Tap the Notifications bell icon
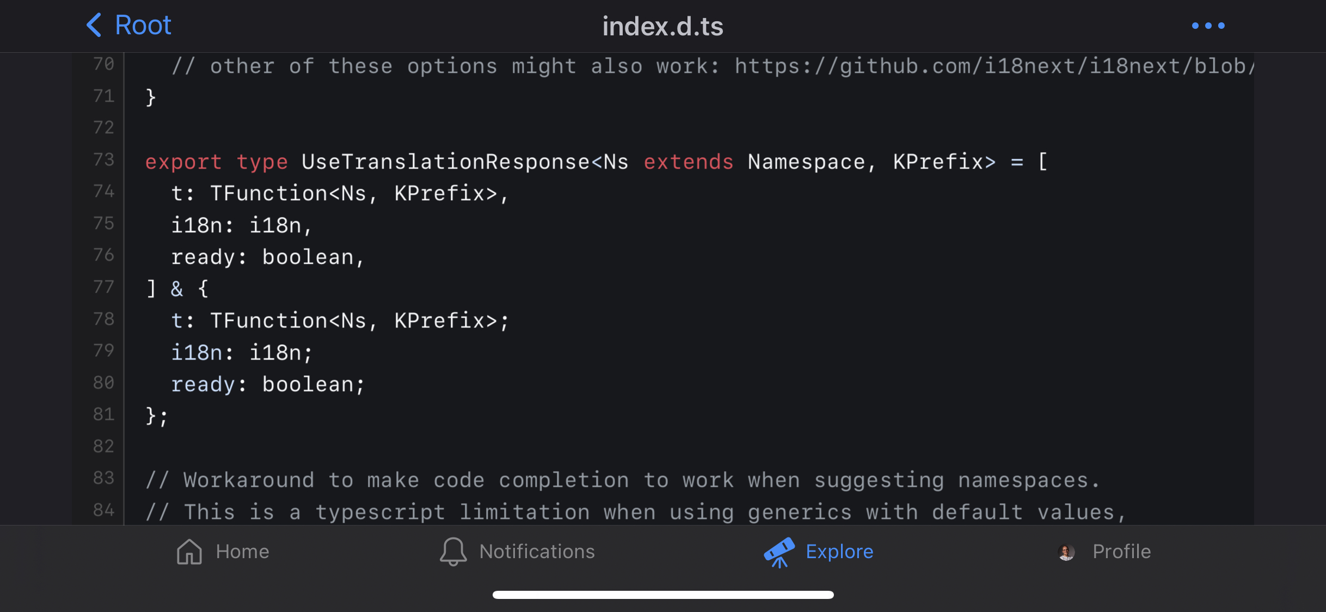 (x=453, y=552)
